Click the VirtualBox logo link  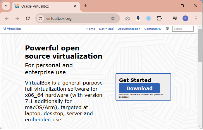(x=12, y=29)
